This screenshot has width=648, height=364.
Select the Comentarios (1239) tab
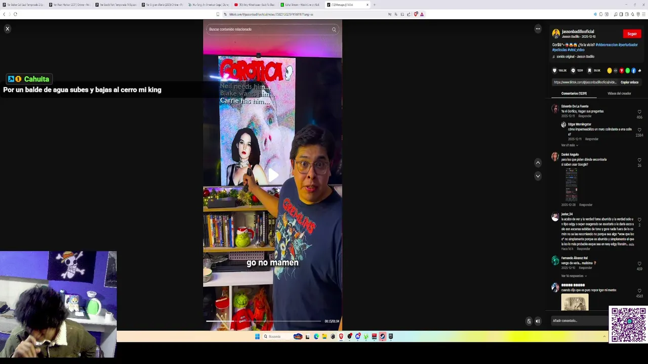click(574, 94)
